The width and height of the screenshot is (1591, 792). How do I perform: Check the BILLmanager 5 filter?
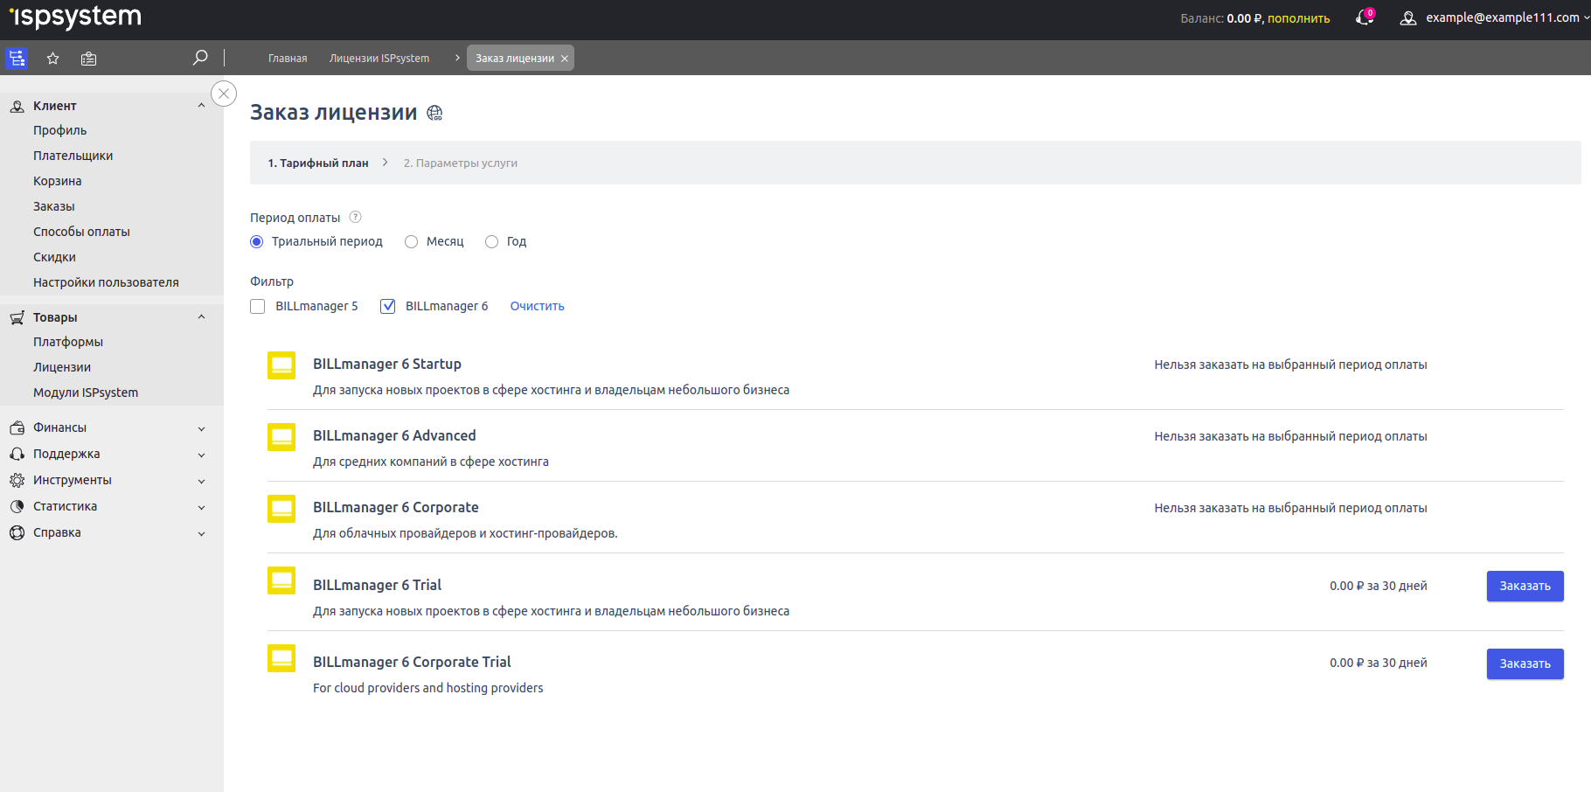[257, 306]
